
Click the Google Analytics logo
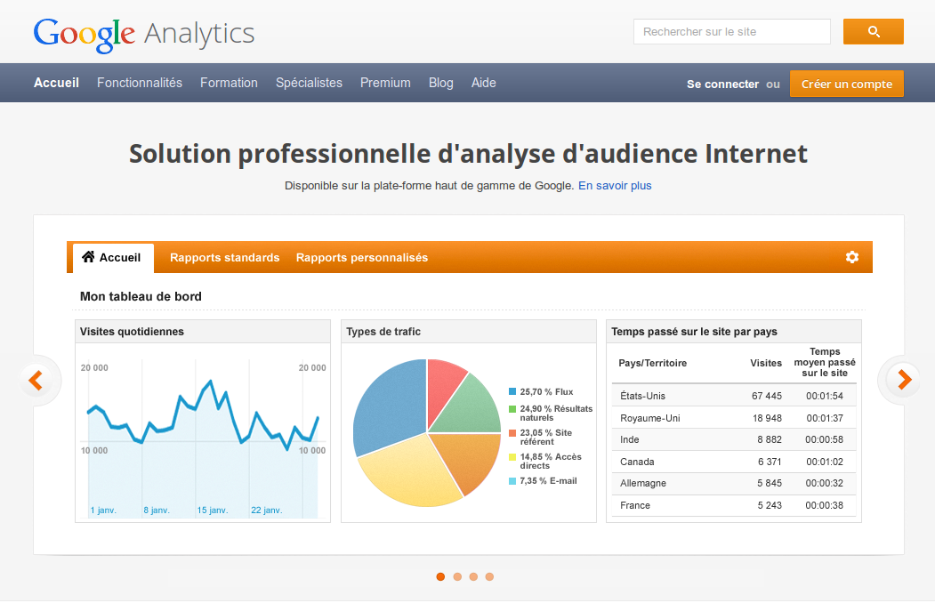(144, 35)
